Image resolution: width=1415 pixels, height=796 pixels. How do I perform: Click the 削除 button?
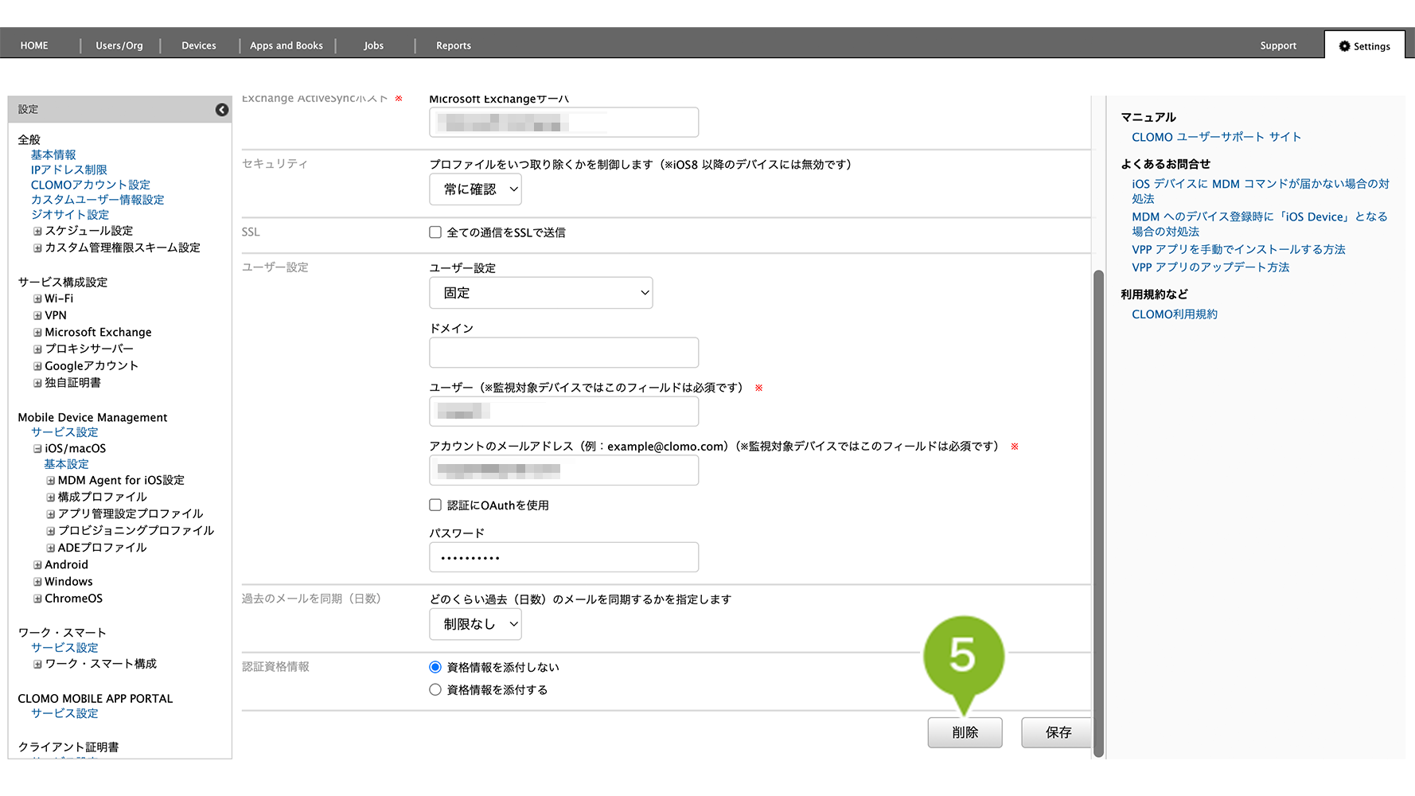click(x=965, y=732)
